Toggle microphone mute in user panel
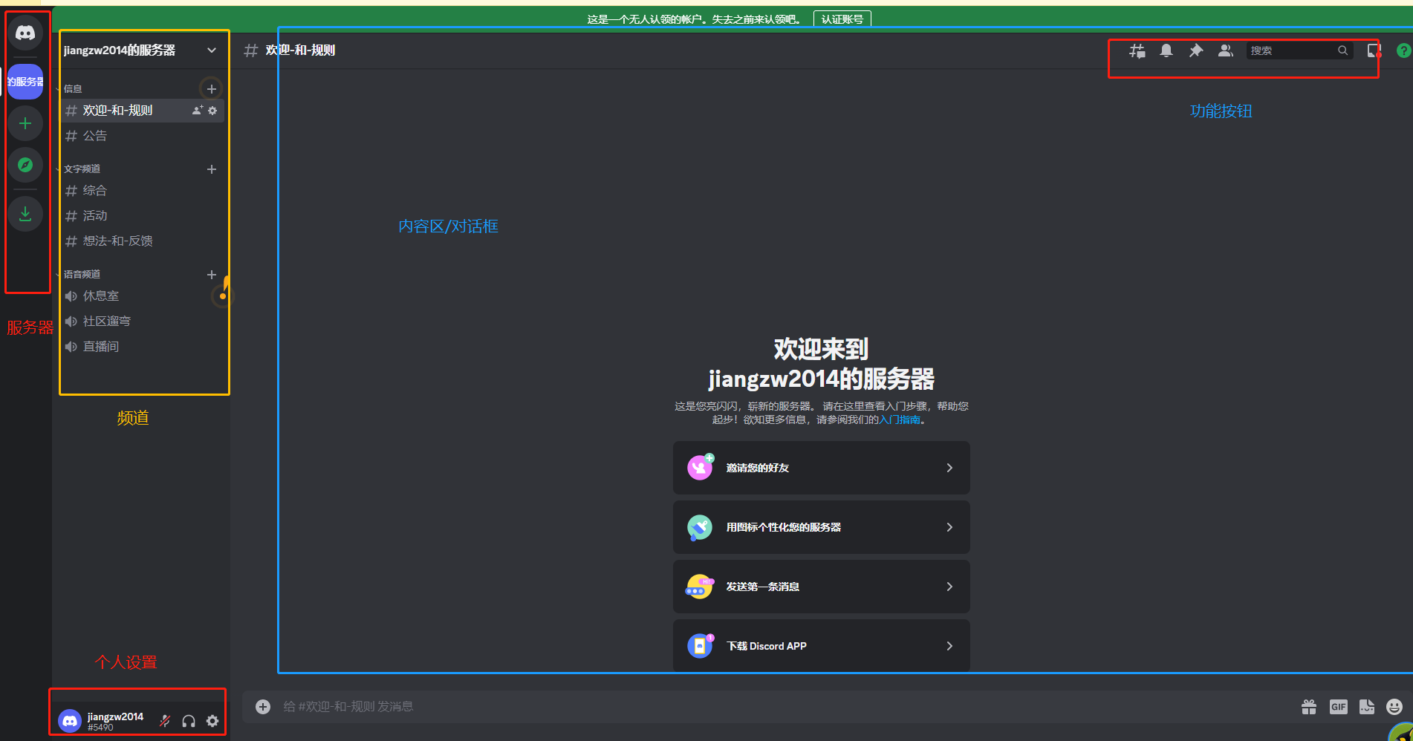 coord(165,721)
